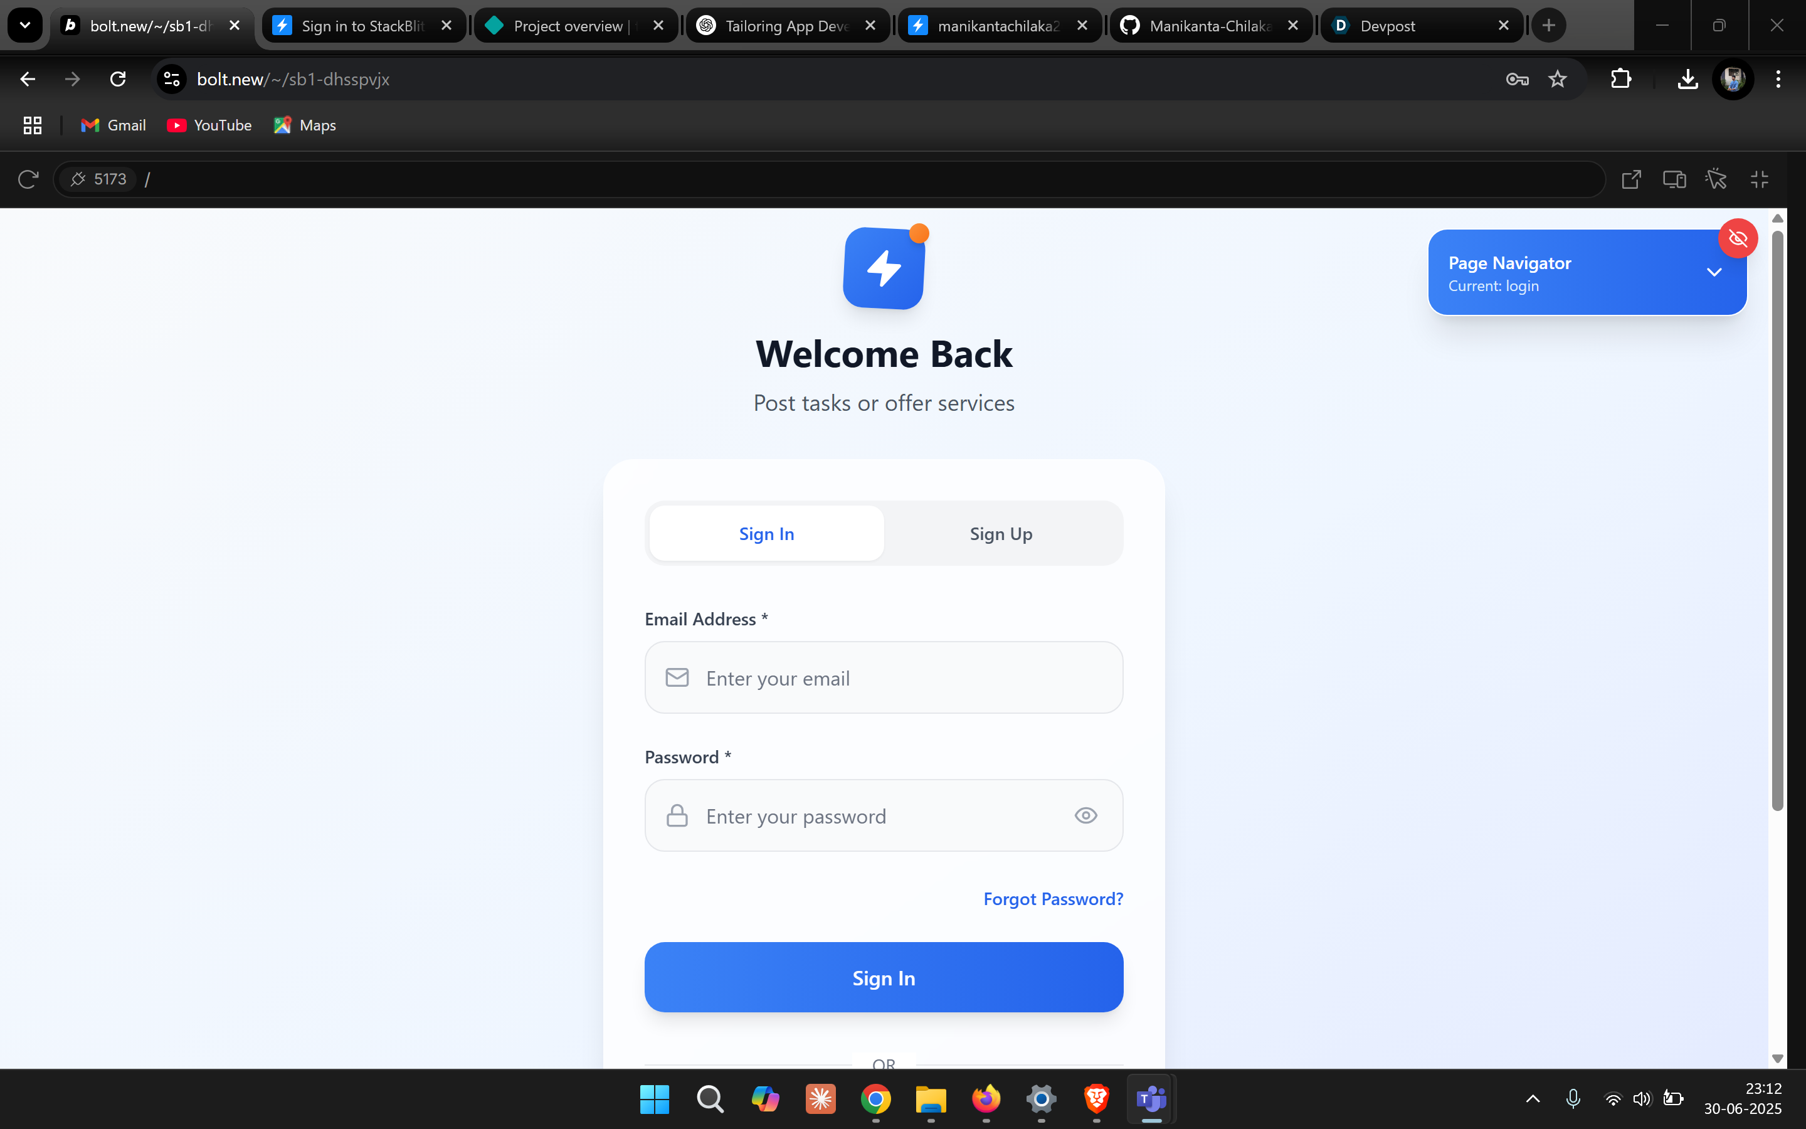Exit fullscreen preview icon
This screenshot has height=1129, width=1806.
click(1759, 179)
